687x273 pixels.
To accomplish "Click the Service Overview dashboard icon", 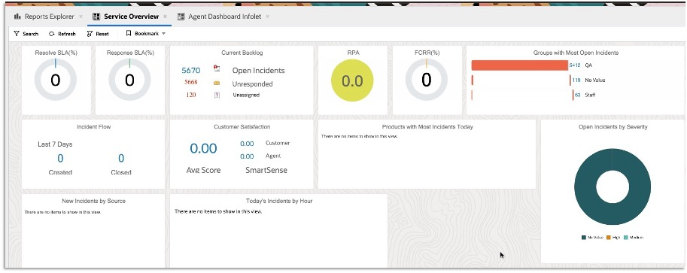I will (96, 17).
